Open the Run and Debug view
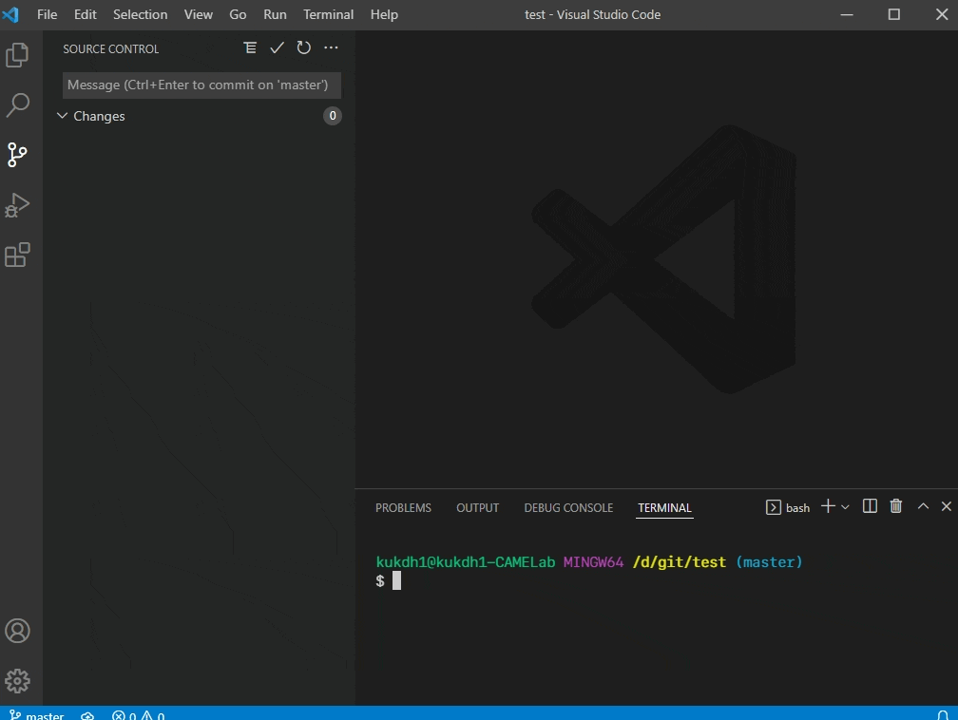Image resolution: width=958 pixels, height=720 pixels. click(x=17, y=205)
